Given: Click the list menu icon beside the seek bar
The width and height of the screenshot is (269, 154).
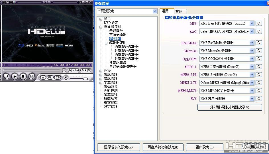Looking at the screenshot, I should (x=64, y=70).
